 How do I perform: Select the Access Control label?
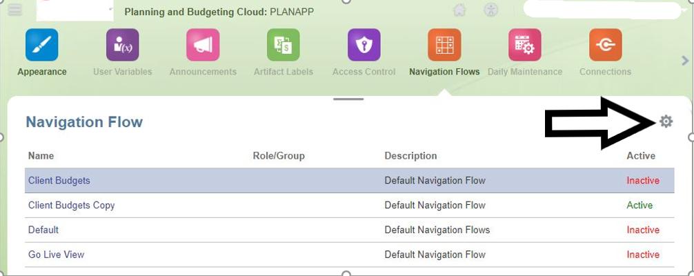click(364, 72)
